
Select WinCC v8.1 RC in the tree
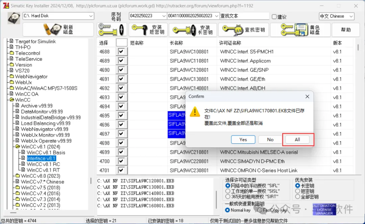pos(43,164)
